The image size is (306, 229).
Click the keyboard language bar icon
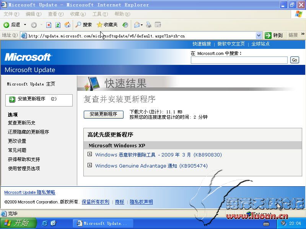[x=266, y=224]
